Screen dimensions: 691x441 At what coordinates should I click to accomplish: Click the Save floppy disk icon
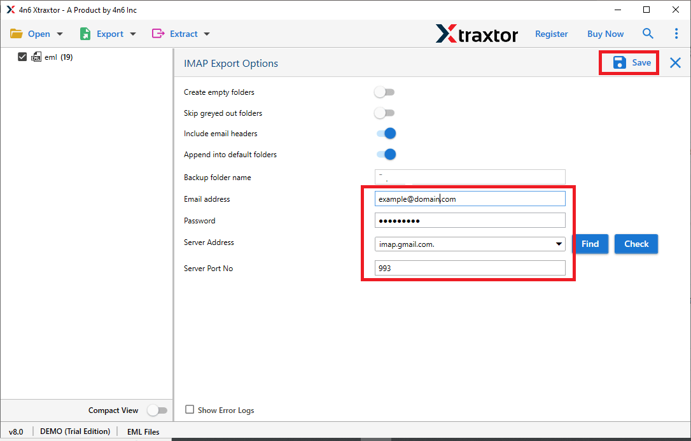click(x=618, y=62)
